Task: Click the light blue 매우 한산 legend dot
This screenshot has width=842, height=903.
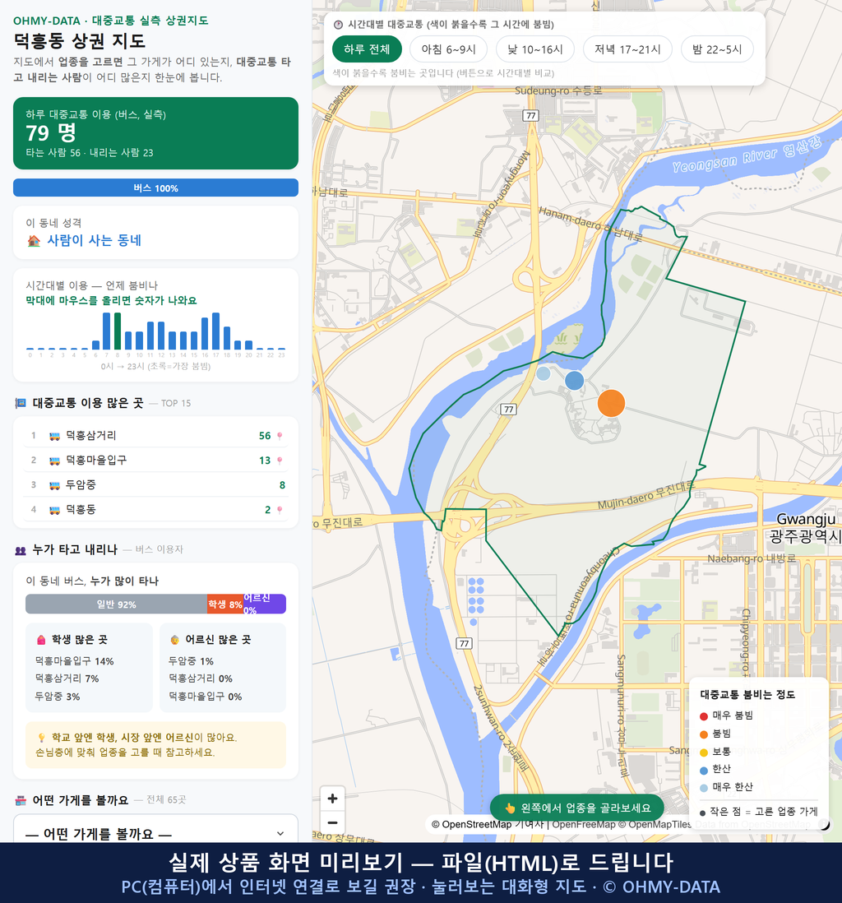Action: [703, 788]
